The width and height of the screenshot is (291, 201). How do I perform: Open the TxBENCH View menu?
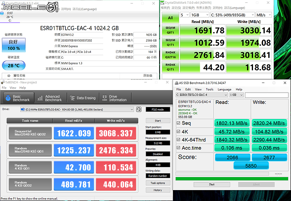click(13, 88)
